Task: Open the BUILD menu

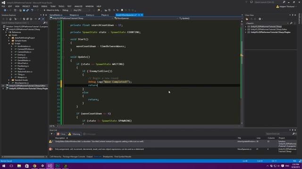Action: (x=36, y=6)
